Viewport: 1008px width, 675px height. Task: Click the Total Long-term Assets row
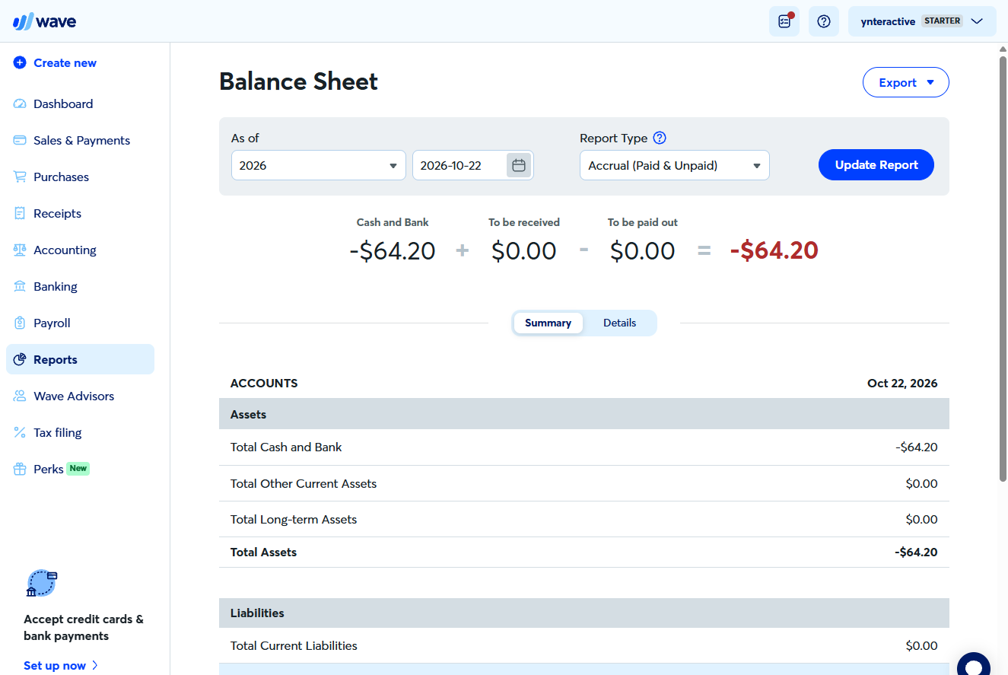pyautogui.click(x=584, y=520)
